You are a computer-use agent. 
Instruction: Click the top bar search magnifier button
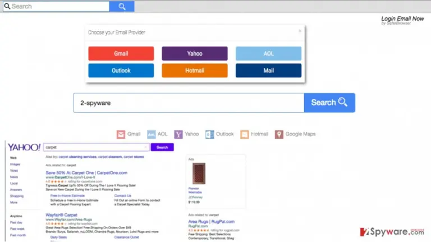(122, 6)
